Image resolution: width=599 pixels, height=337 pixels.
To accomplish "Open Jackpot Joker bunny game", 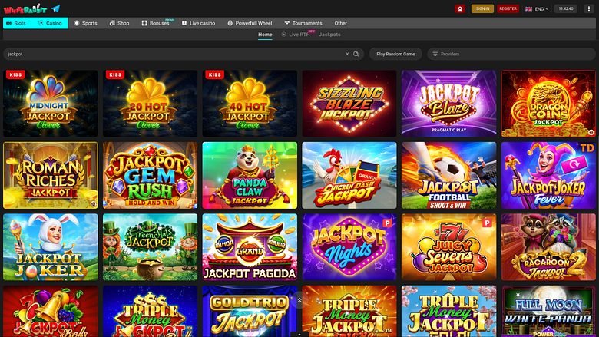I will pos(51,247).
